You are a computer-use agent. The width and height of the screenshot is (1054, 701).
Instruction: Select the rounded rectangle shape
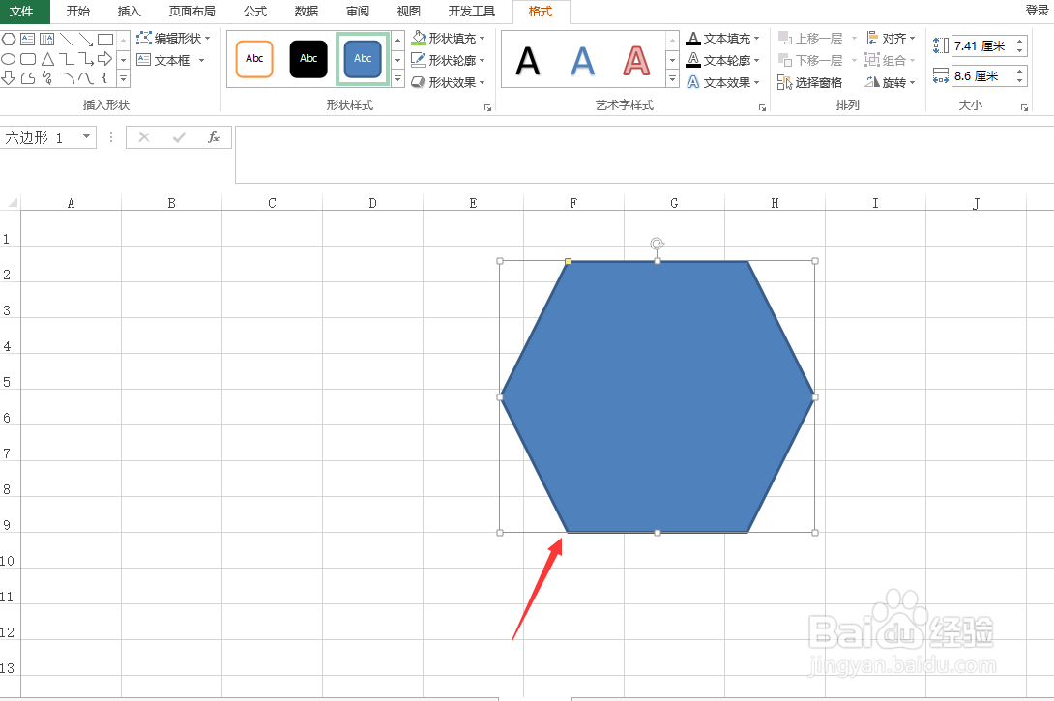(28, 59)
